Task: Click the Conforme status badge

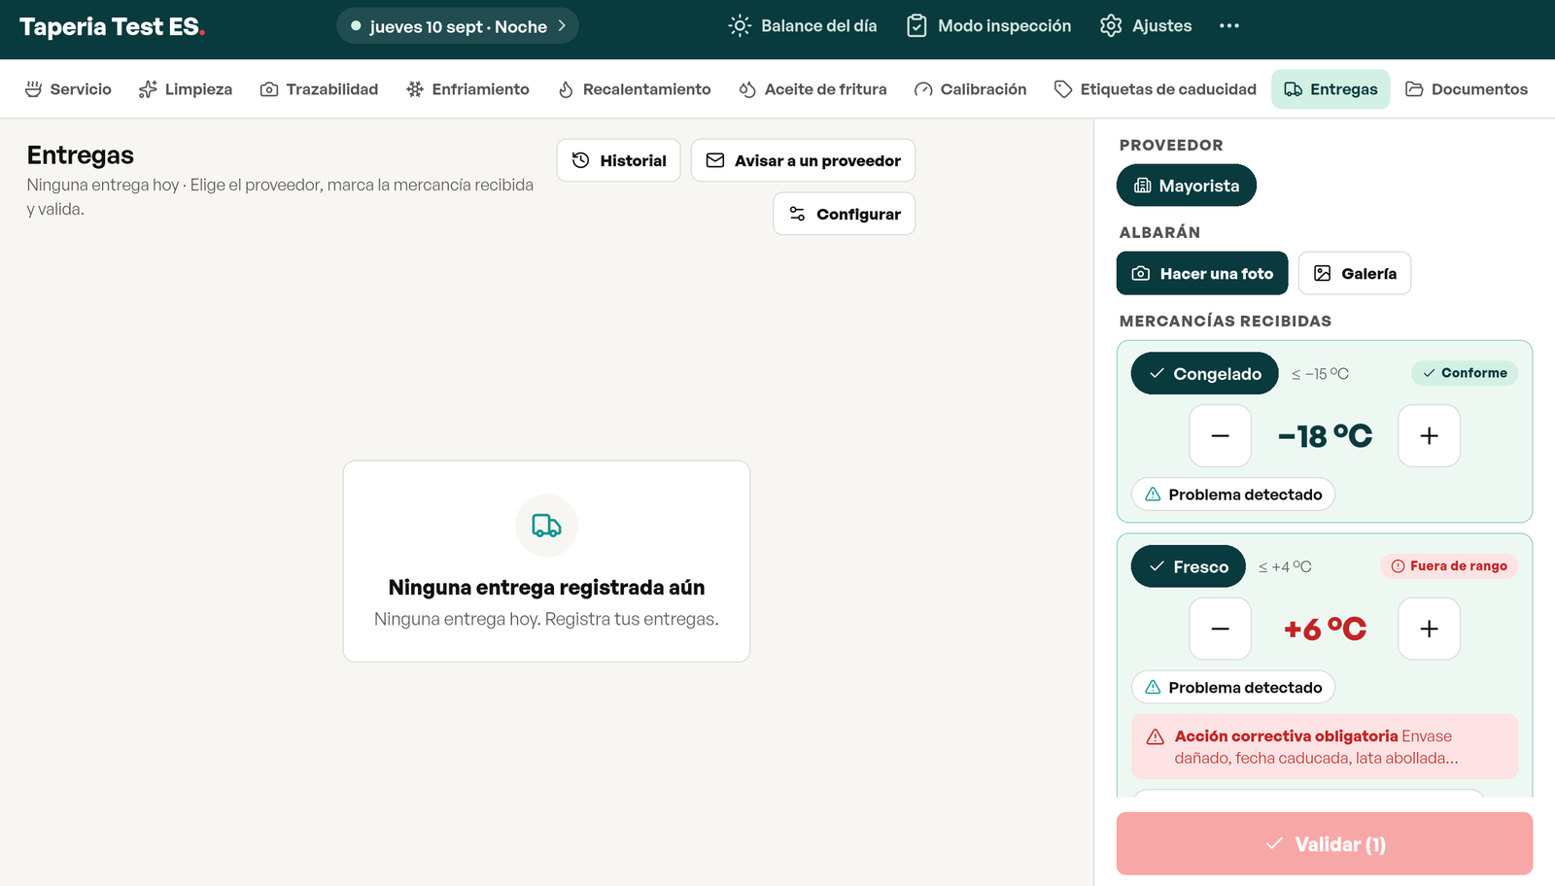Action: [x=1464, y=373]
